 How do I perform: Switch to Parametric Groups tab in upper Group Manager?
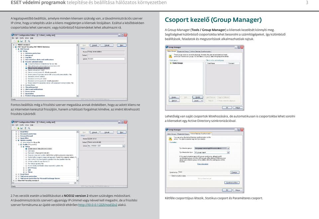point(183,52)
